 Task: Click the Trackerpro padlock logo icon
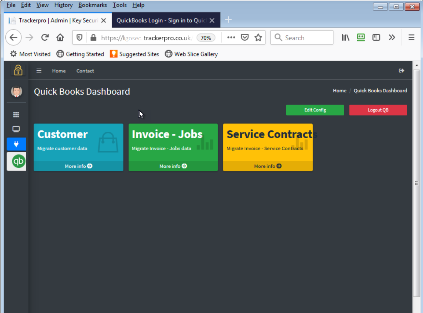coord(18,70)
